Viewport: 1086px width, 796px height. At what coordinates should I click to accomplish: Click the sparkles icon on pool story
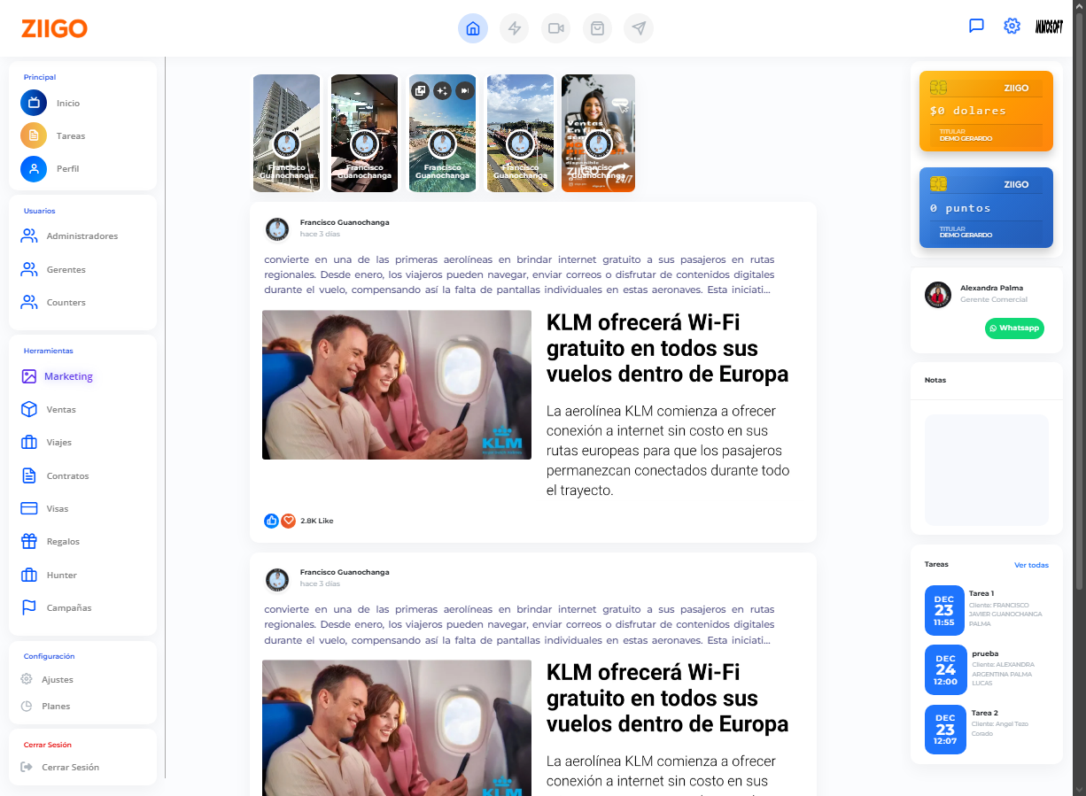tap(442, 90)
